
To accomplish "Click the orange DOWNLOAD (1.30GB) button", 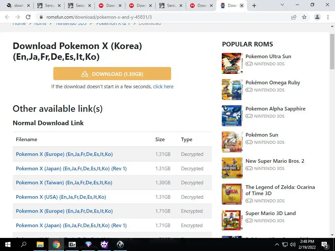I will 112,74.
